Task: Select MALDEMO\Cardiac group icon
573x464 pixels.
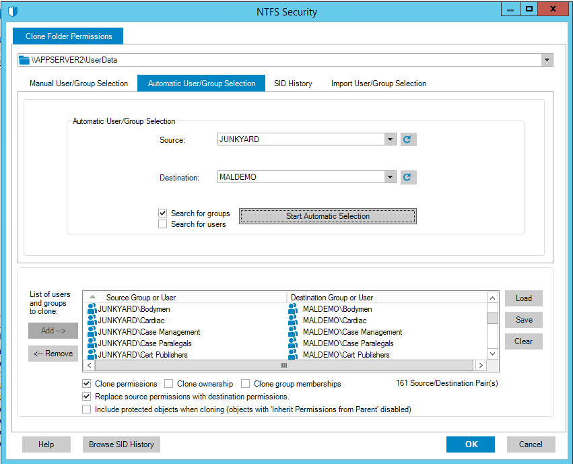Action: point(293,321)
